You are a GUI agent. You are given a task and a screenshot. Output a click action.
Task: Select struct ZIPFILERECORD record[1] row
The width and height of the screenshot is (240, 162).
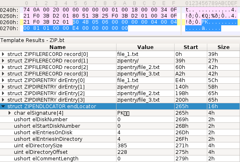pyautogui.click(x=120, y=61)
